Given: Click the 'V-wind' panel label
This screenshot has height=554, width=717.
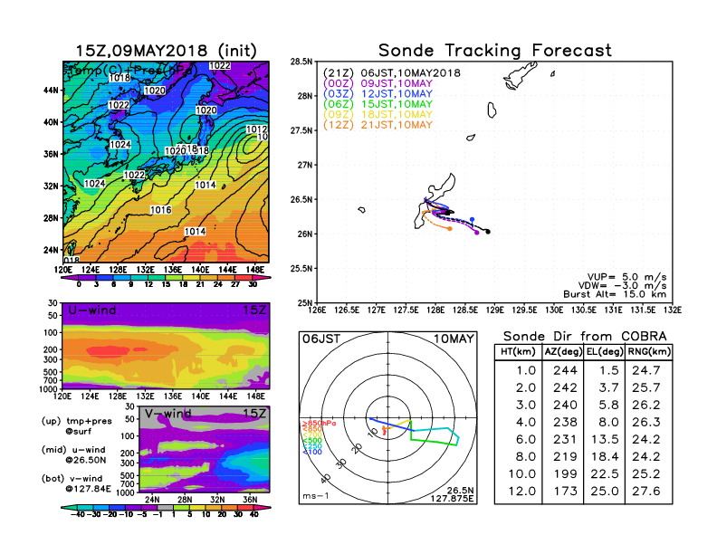Looking at the screenshot, I should [167, 414].
